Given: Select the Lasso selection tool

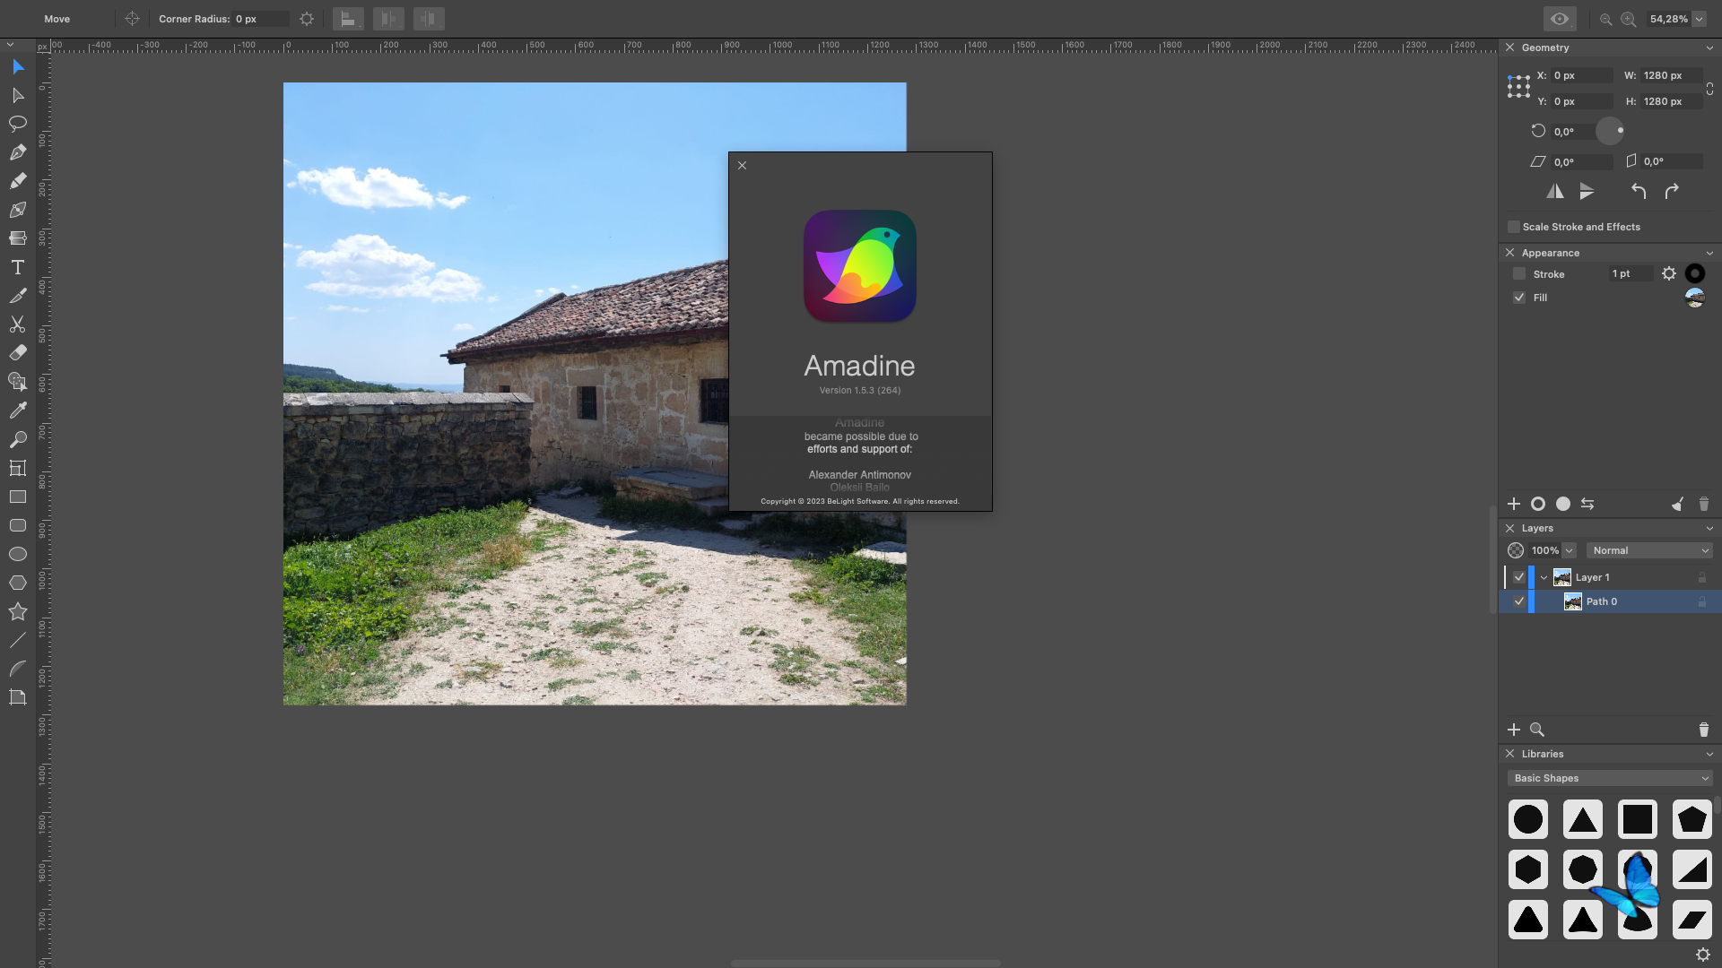Looking at the screenshot, I should pyautogui.click(x=17, y=124).
